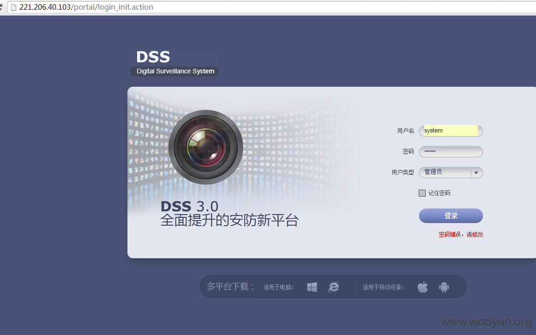
Task: Click the DSS logo text
Action: coord(153,57)
